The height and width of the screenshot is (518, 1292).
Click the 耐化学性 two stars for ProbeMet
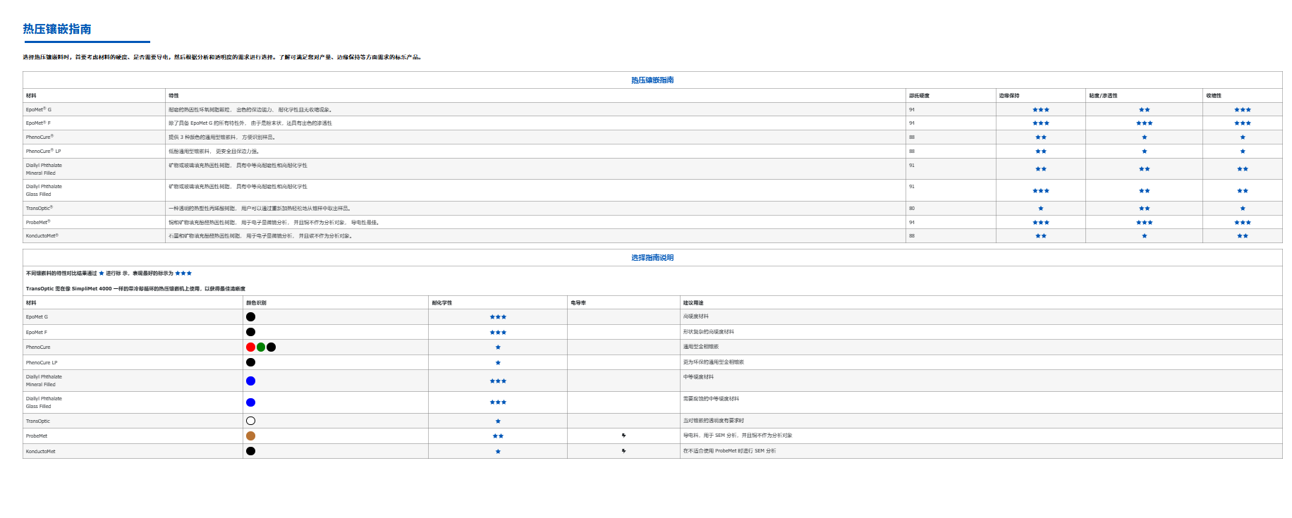coord(498,436)
